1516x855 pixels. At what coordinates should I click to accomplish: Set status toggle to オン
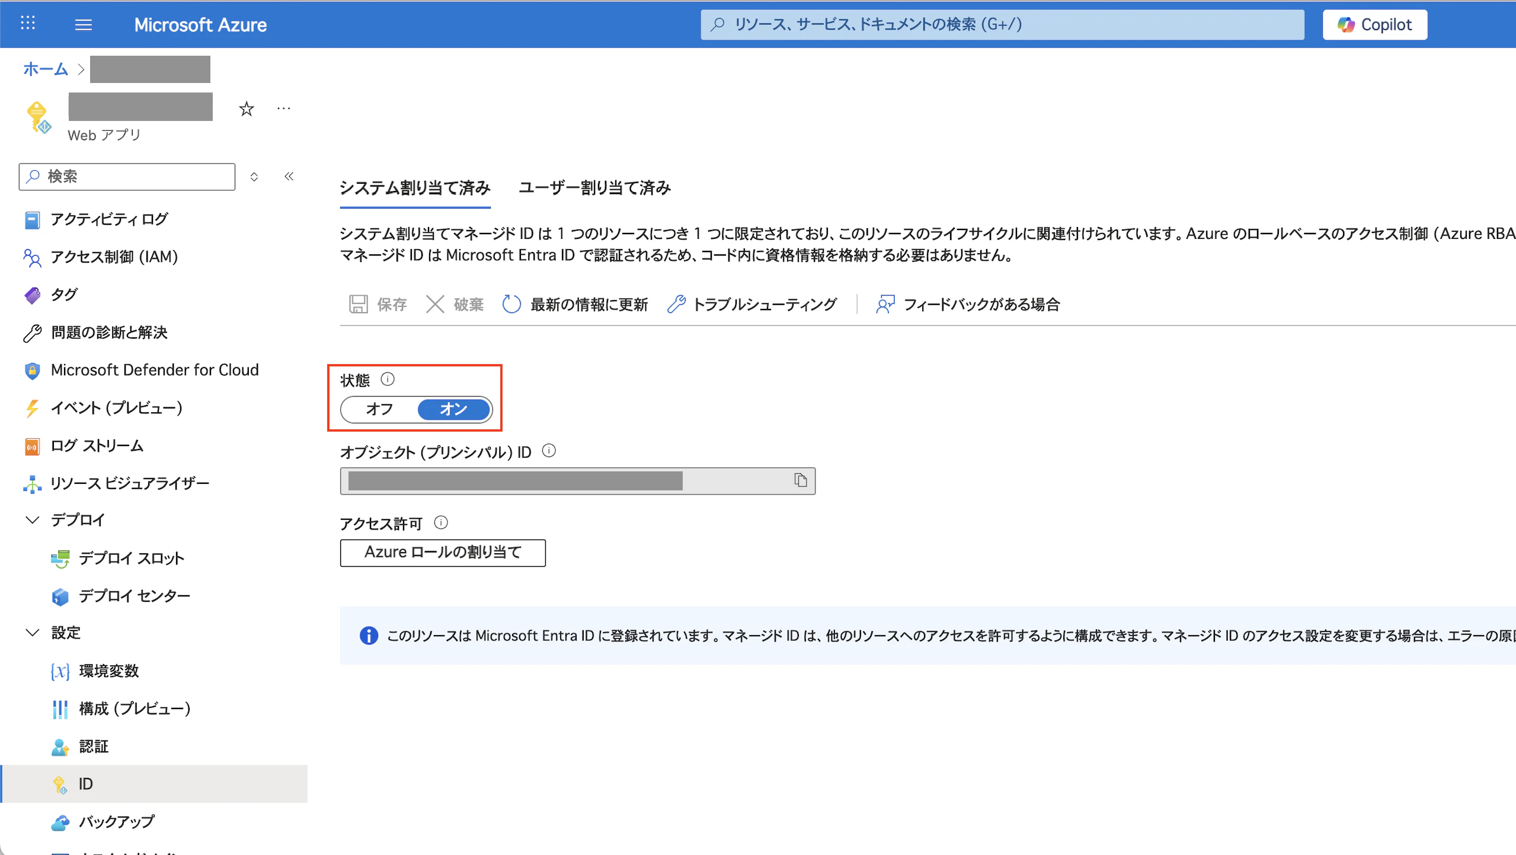[454, 409]
